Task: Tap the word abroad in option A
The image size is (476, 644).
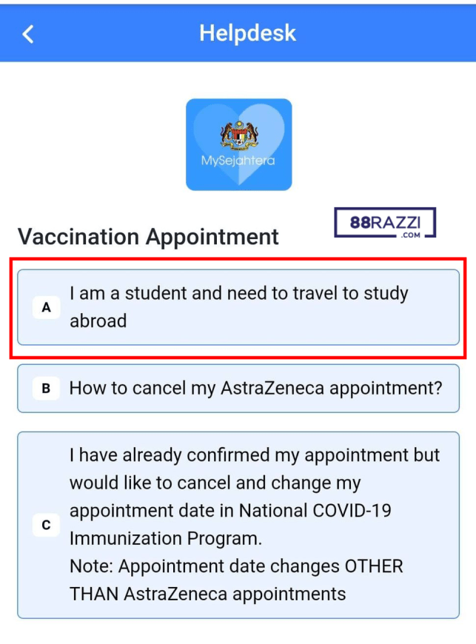Action: pyautogui.click(x=98, y=321)
